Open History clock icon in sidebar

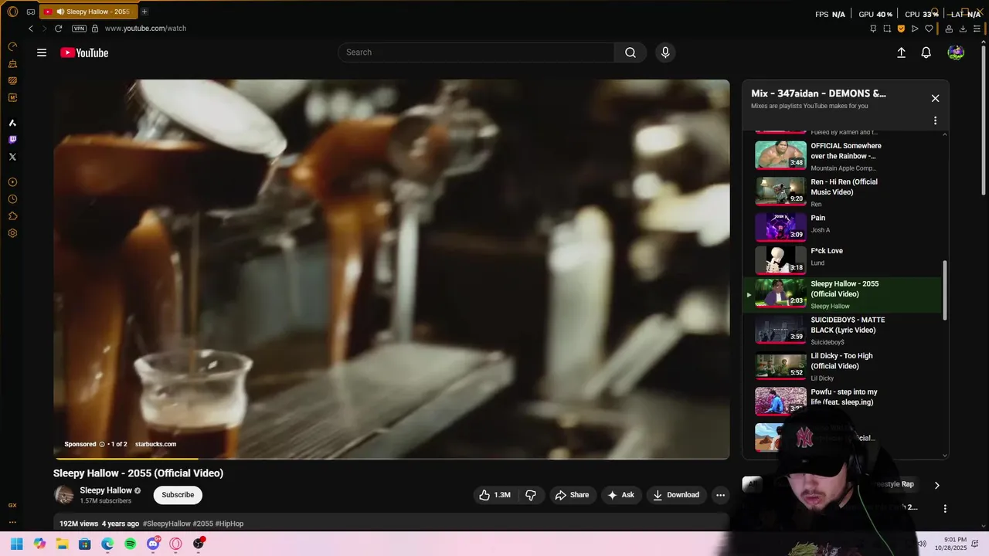(x=12, y=199)
